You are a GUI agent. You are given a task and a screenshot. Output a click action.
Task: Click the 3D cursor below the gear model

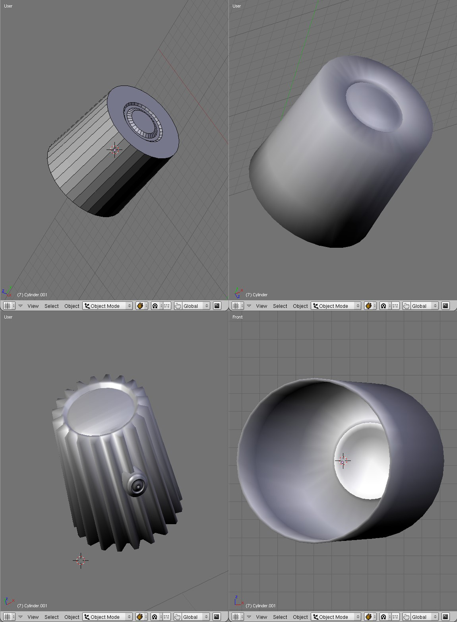81,560
